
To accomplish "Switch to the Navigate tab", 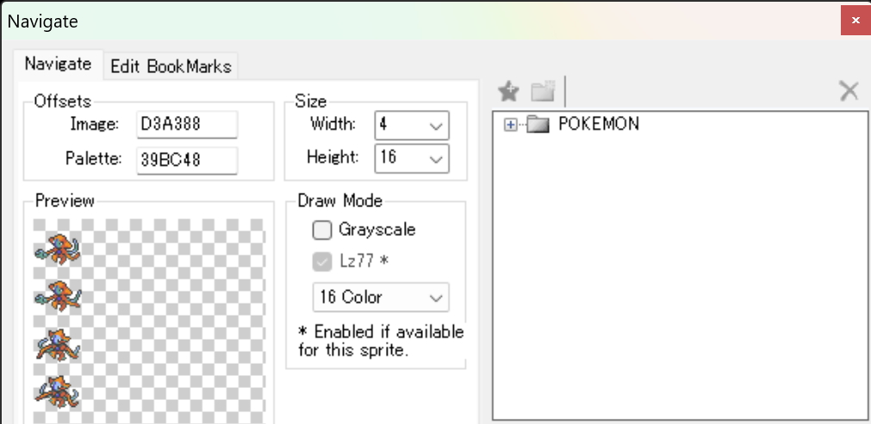I will (58, 65).
